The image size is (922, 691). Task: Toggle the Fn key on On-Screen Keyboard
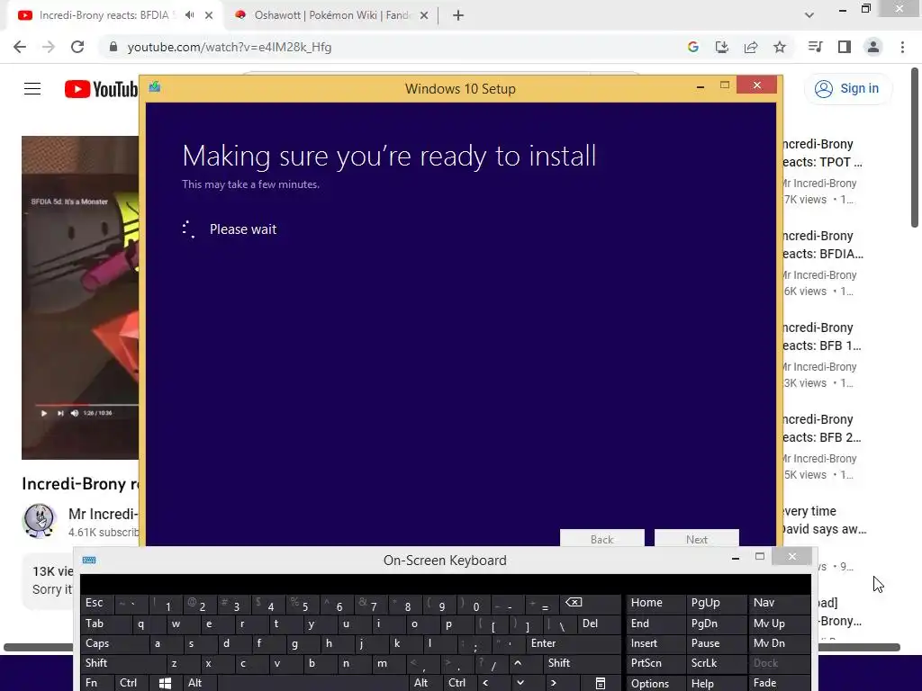[x=97, y=683]
